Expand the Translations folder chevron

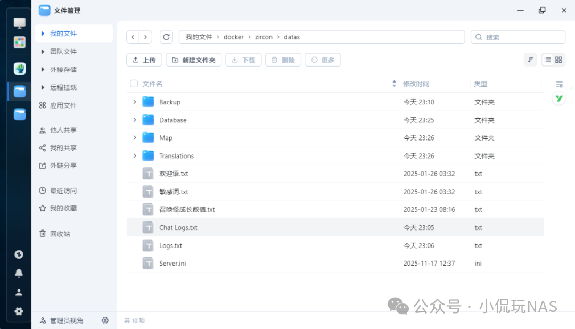135,155
